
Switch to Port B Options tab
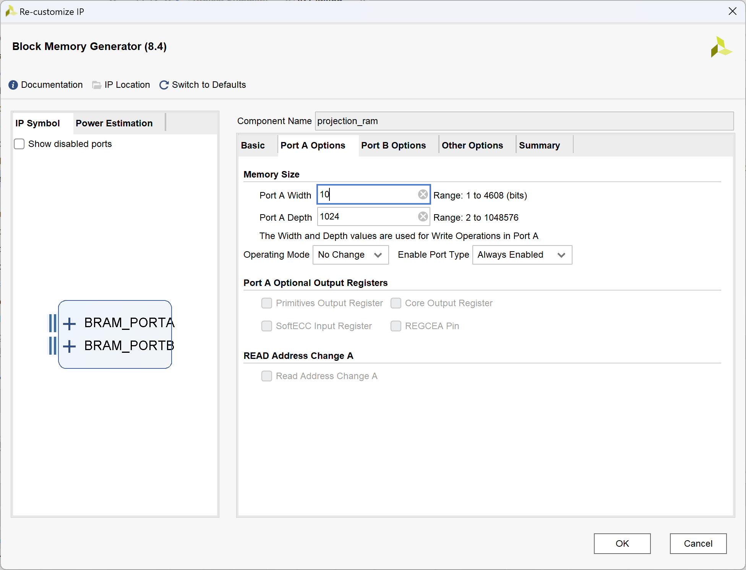(x=393, y=145)
